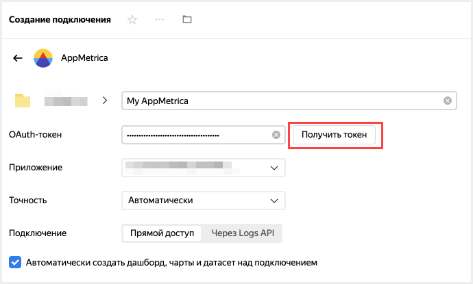The image size is (473, 284).
Task: Go back using the left arrow
Action: point(18,58)
